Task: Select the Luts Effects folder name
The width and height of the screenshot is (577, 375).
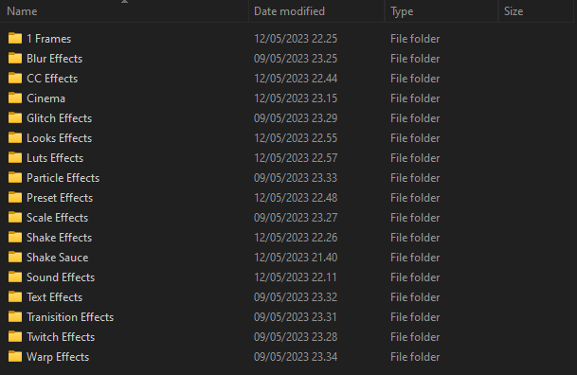Action: [55, 158]
